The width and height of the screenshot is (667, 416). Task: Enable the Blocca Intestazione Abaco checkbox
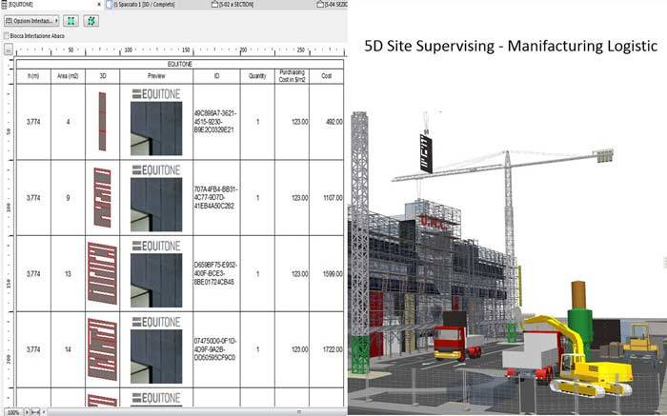(7, 36)
